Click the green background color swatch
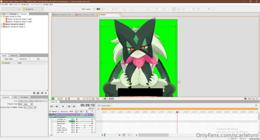Screen dimensions: 260x140 [x=53, y=99]
